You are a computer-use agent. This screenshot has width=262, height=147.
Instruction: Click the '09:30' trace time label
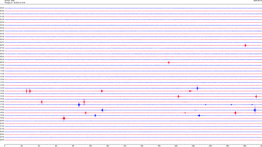point(2,63)
